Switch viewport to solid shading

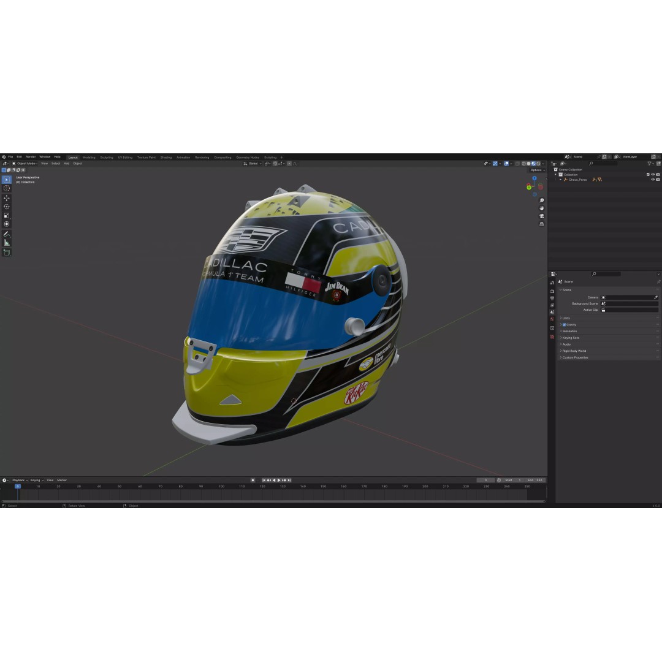528,164
